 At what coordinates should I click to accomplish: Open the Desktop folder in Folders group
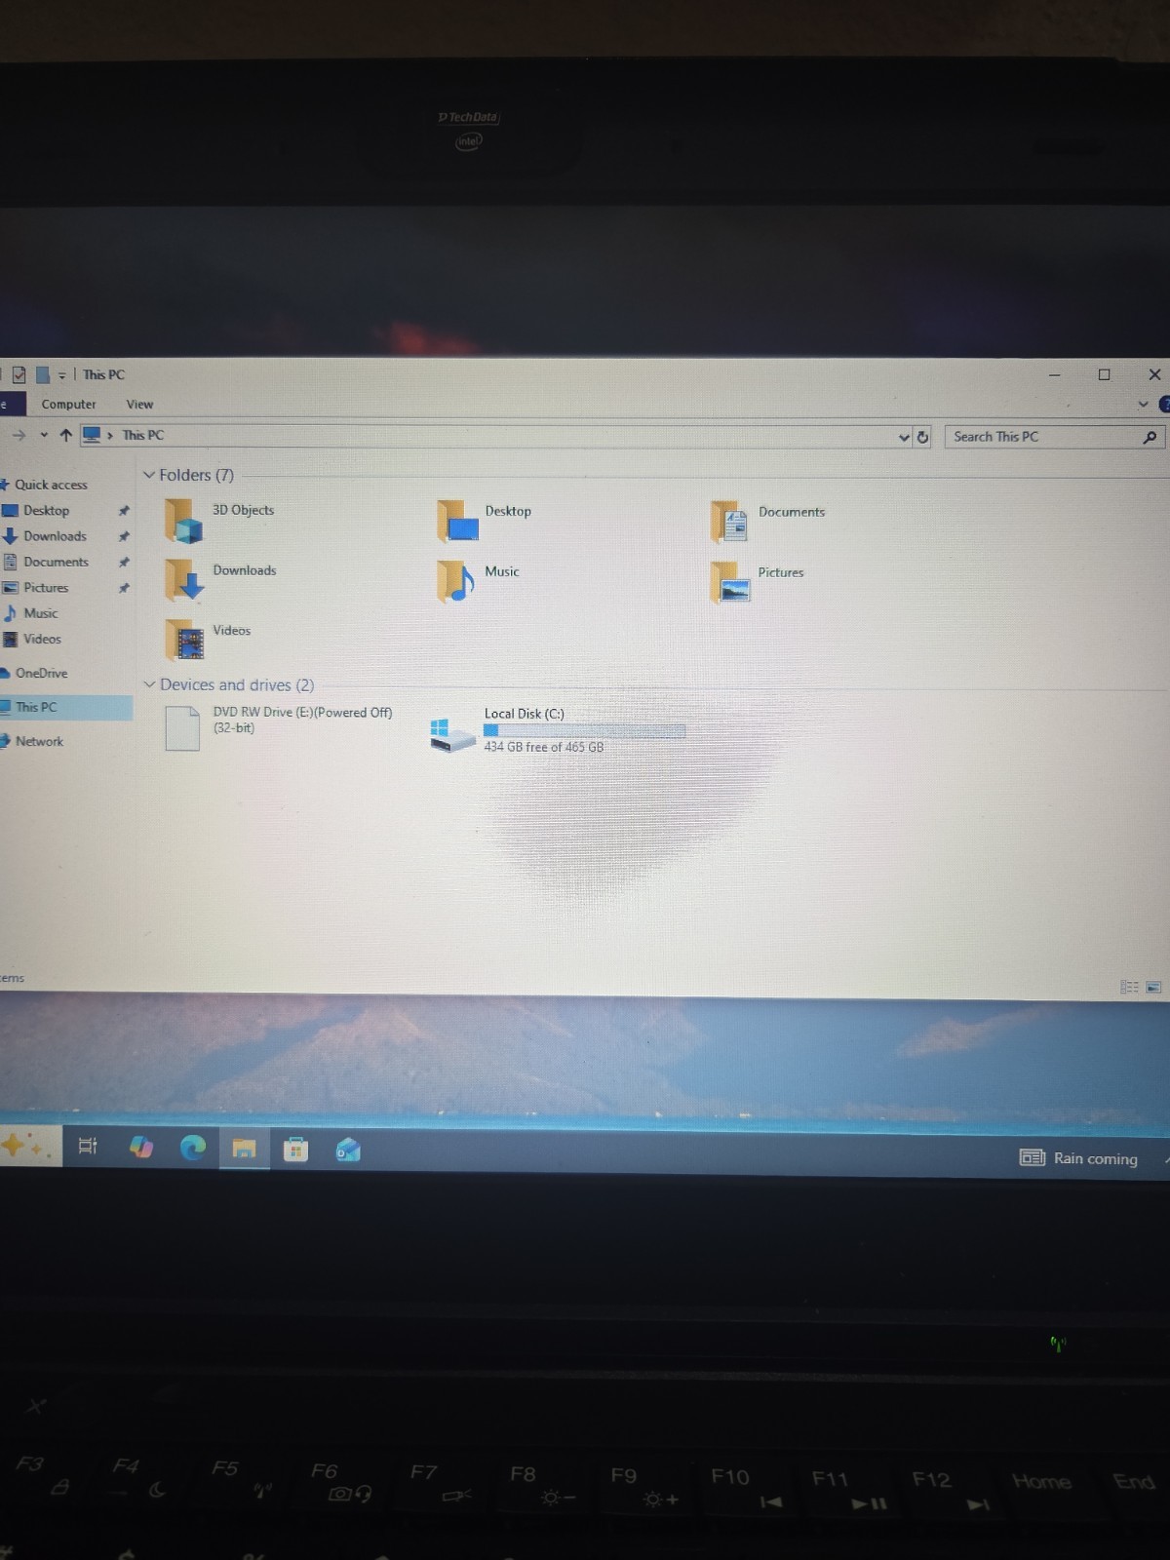click(x=486, y=521)
